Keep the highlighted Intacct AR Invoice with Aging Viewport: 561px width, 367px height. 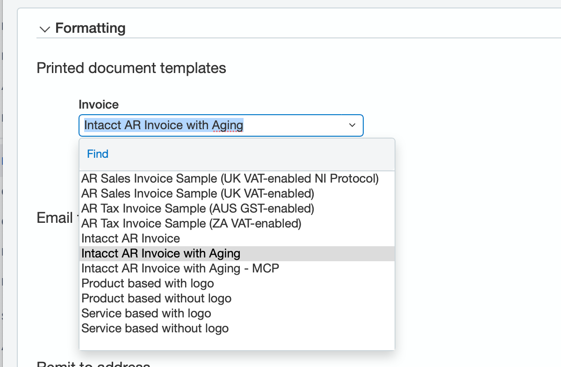pyautogui.click(x=160, y=253)
